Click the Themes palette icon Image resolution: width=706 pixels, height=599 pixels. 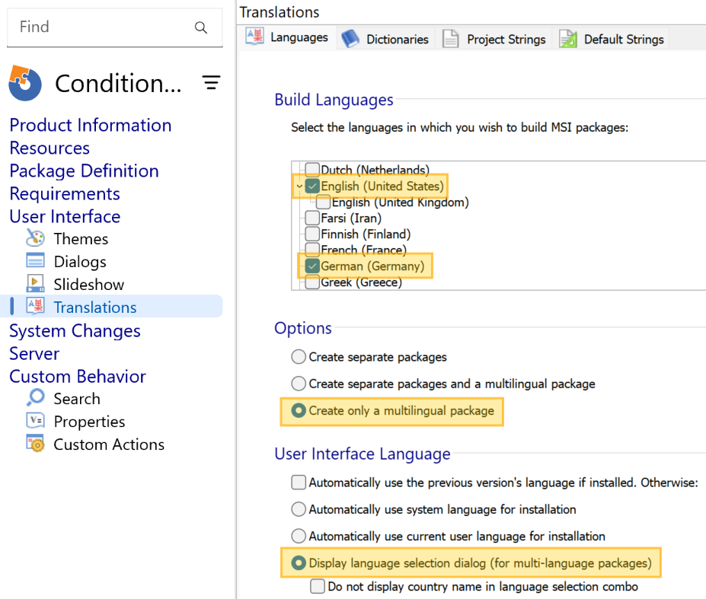[35, 238]
